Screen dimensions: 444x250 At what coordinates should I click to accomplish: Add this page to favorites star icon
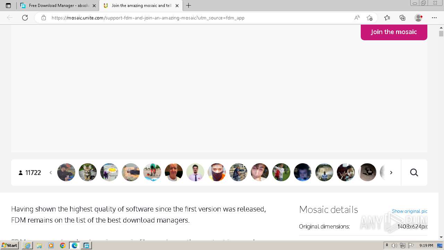369,18
